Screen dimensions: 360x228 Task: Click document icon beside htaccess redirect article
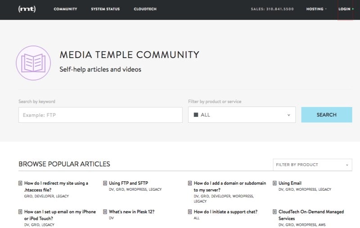(x=20, y=183)
